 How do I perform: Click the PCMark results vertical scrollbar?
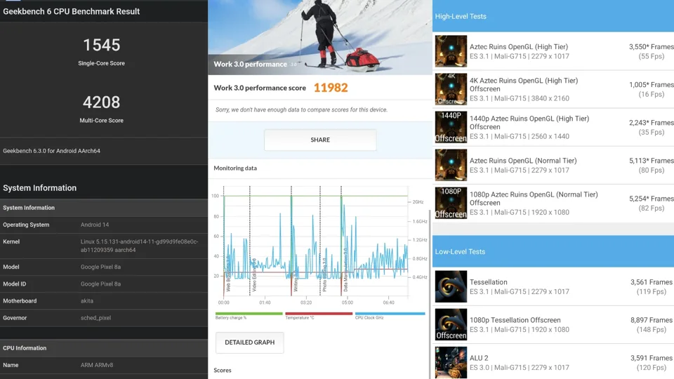(429, 281)
